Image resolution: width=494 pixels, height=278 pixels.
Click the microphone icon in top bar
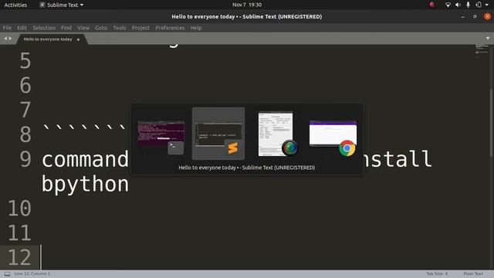pos(469,5)
